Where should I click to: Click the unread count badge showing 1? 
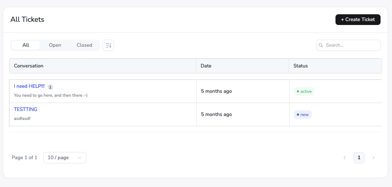point(50,87)
